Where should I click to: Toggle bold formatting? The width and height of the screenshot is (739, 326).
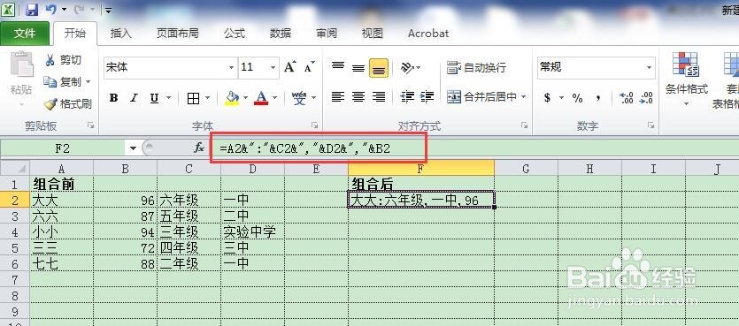coord(113,98)
